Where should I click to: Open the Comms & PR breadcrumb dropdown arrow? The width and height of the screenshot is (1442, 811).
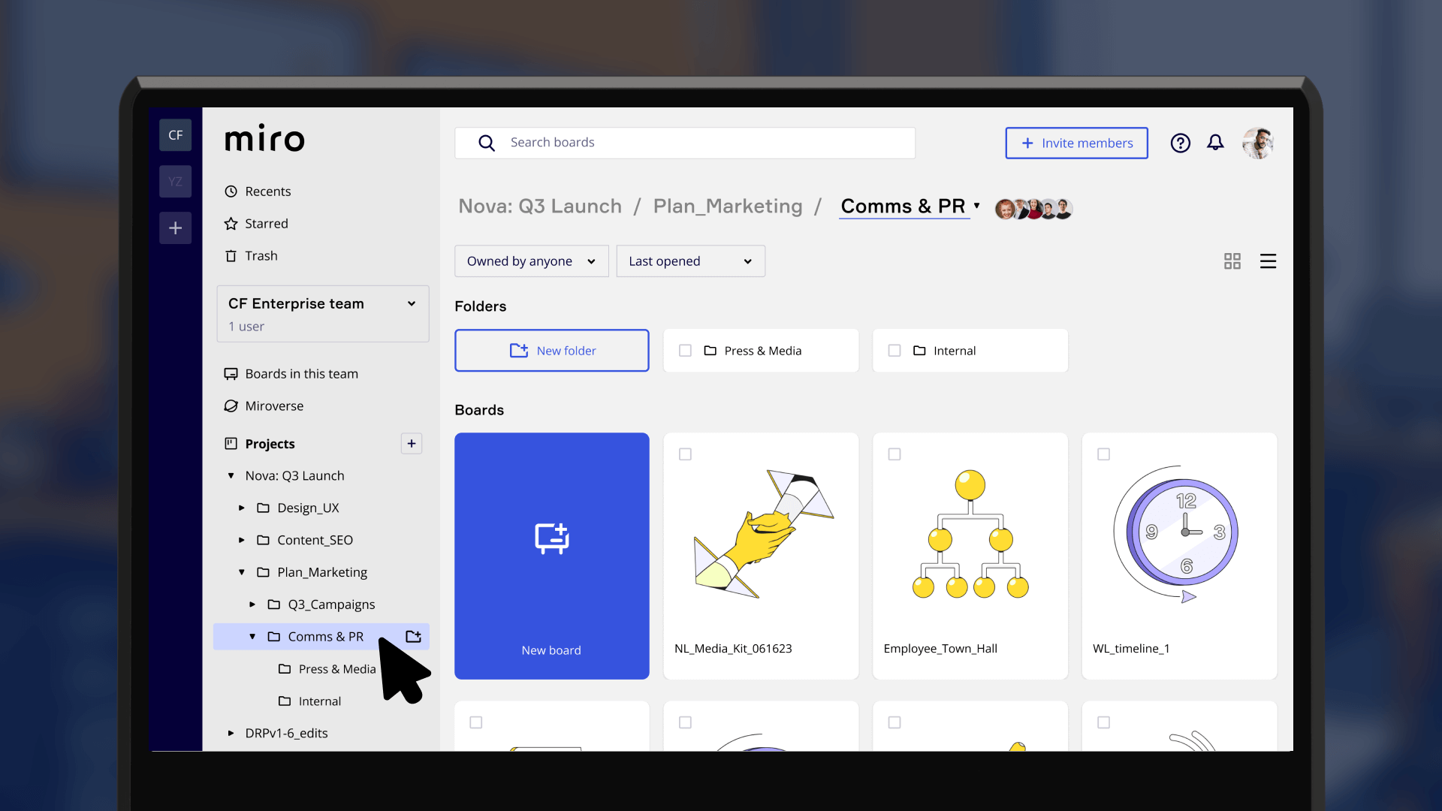tap(977, 205)
